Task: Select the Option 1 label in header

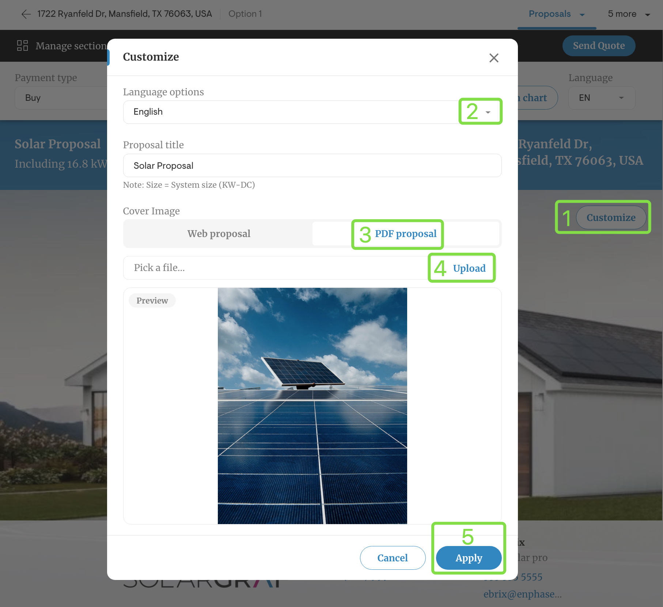Action: click(x=245, y=14)
